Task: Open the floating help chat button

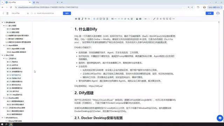Action: click(220, 118)
